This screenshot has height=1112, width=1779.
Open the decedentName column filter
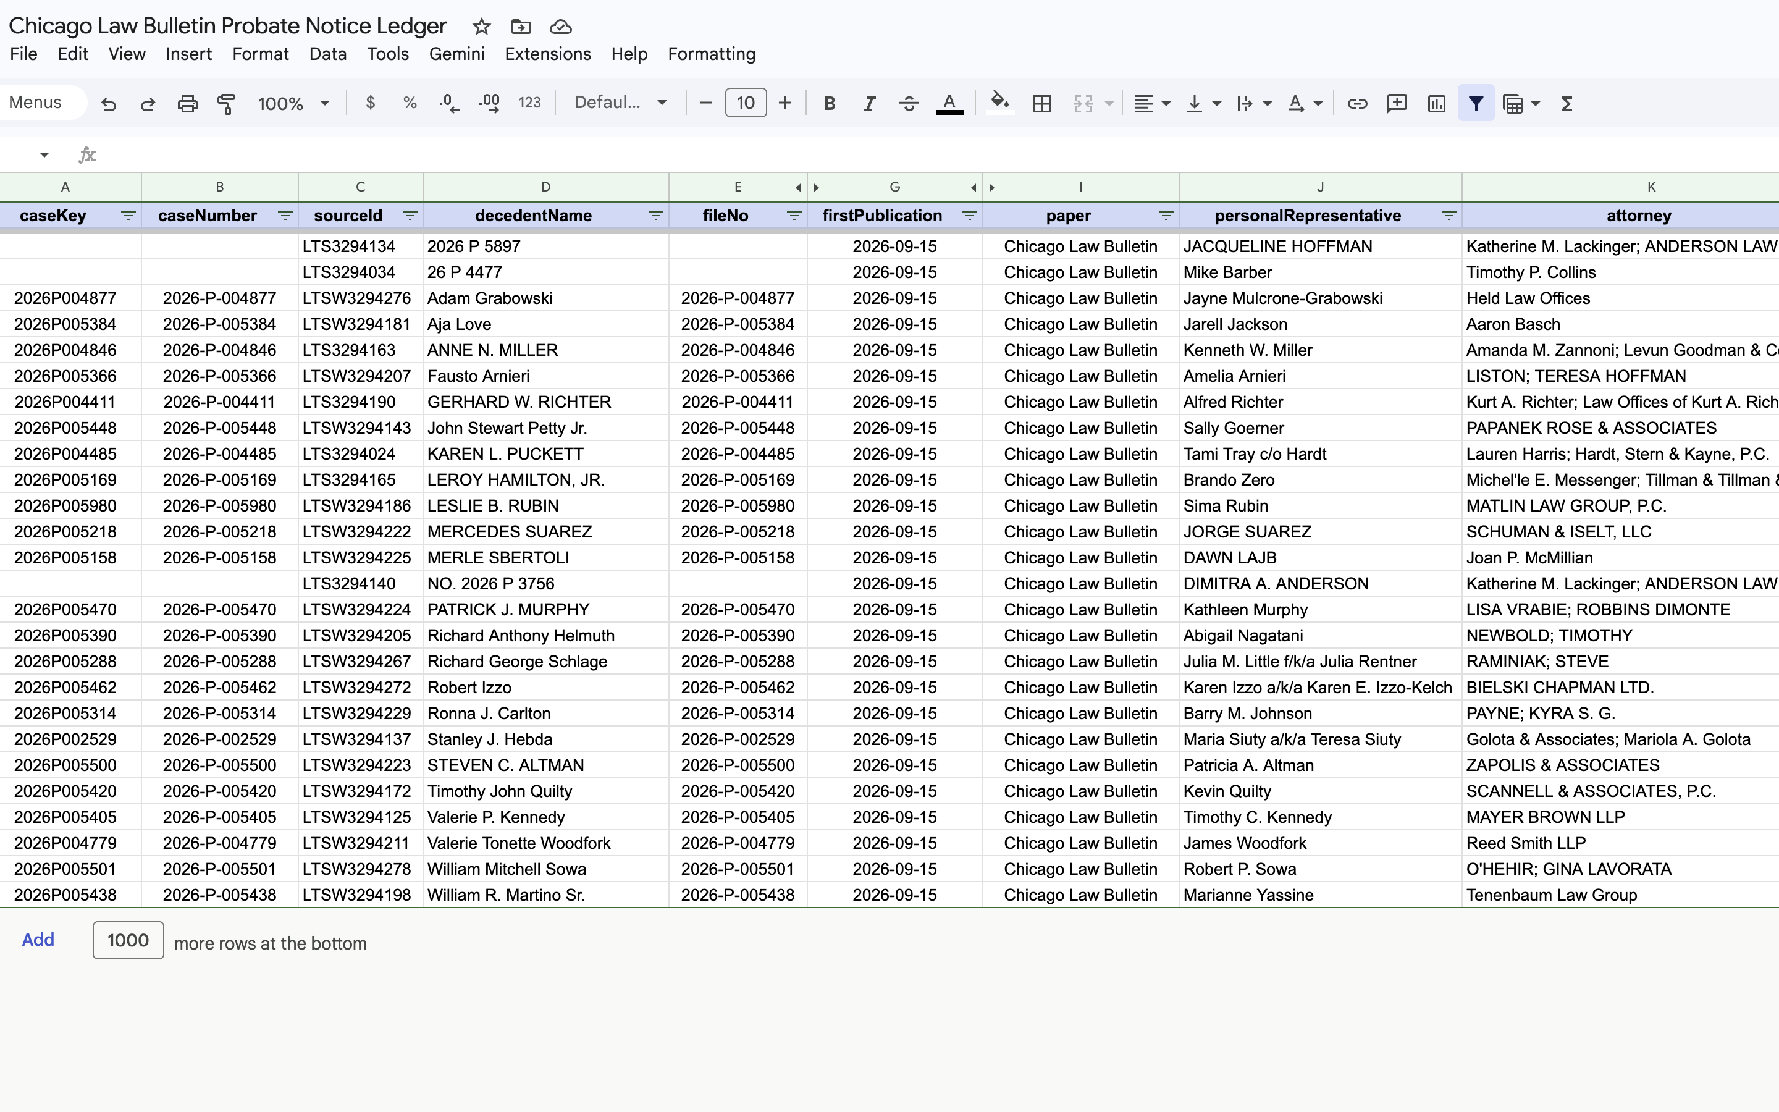[656, 216]
